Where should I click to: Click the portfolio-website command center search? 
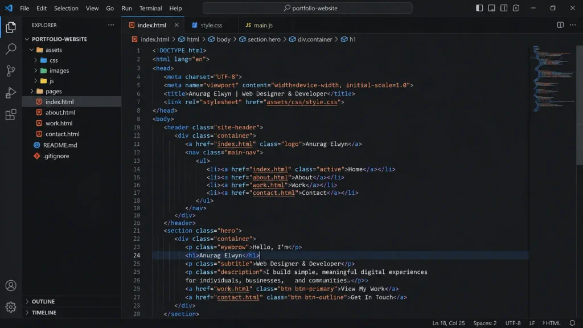307,8
